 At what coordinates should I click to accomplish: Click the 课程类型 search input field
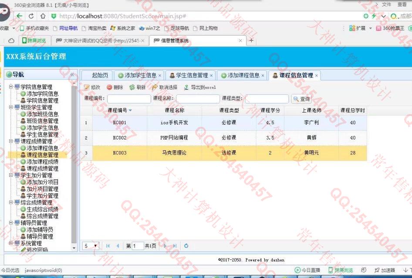[267, 99]
